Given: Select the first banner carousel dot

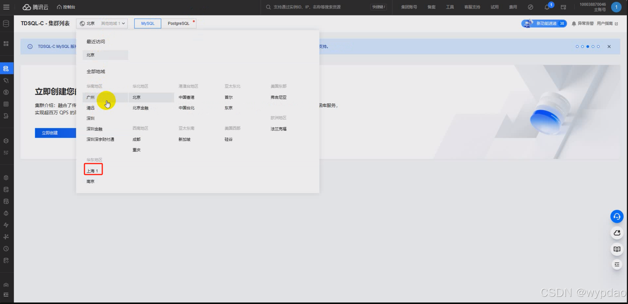Looking at the screenshot, I should pyautogui.click(x=577, y=47).
